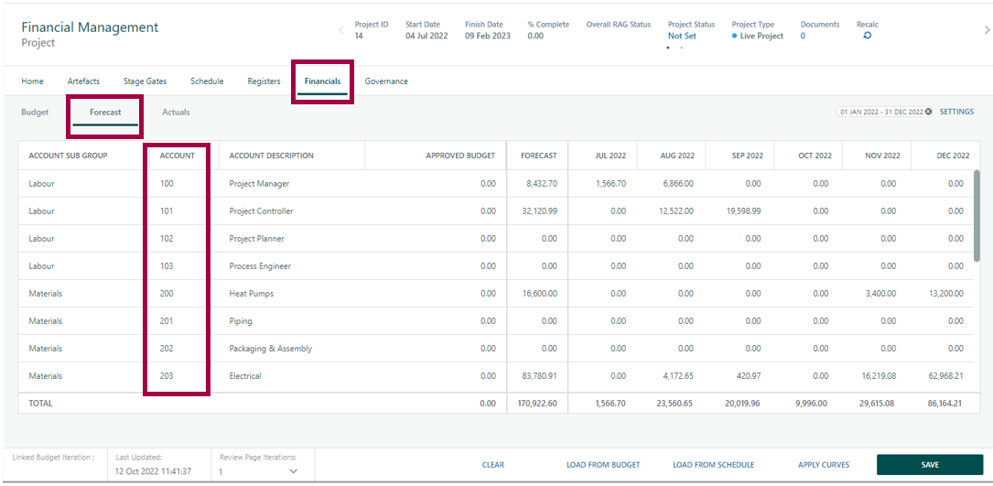This screenshot has height=486, width=993.
Task: Click forecast value 32,120.99
Action: point(540,211)
